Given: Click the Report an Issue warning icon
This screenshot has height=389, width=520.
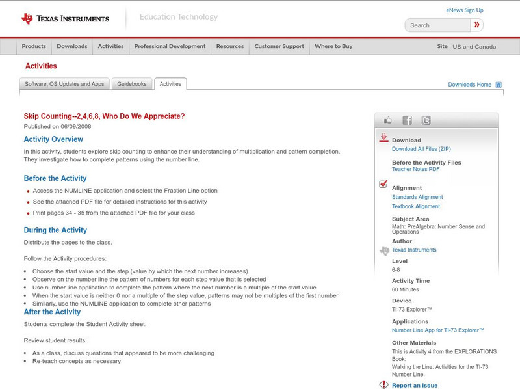Looking at the screenshot, I should coord(385,384).
